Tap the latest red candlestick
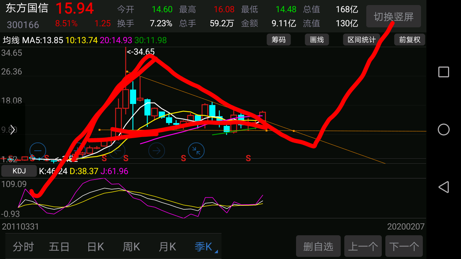 262,117
